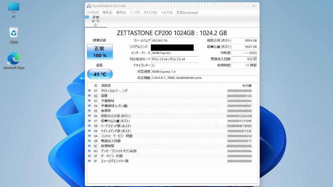Open the 機能(U) menu
The width and height of the screenshot is (333, 187).
tap(120, 13)
